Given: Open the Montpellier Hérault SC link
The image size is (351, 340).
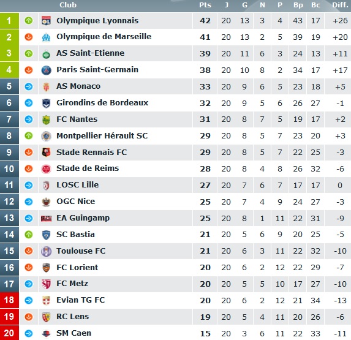Looking at the screenshot, I should pyautogui.click(x=102, y=135).
